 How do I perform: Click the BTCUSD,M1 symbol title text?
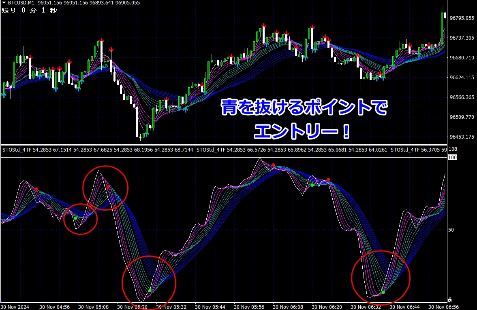click(x=21, y=3)
